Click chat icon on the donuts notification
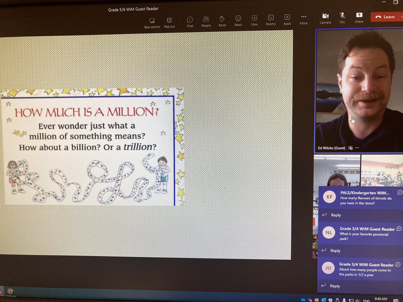 pyautogui.click(x=400, y=192)
